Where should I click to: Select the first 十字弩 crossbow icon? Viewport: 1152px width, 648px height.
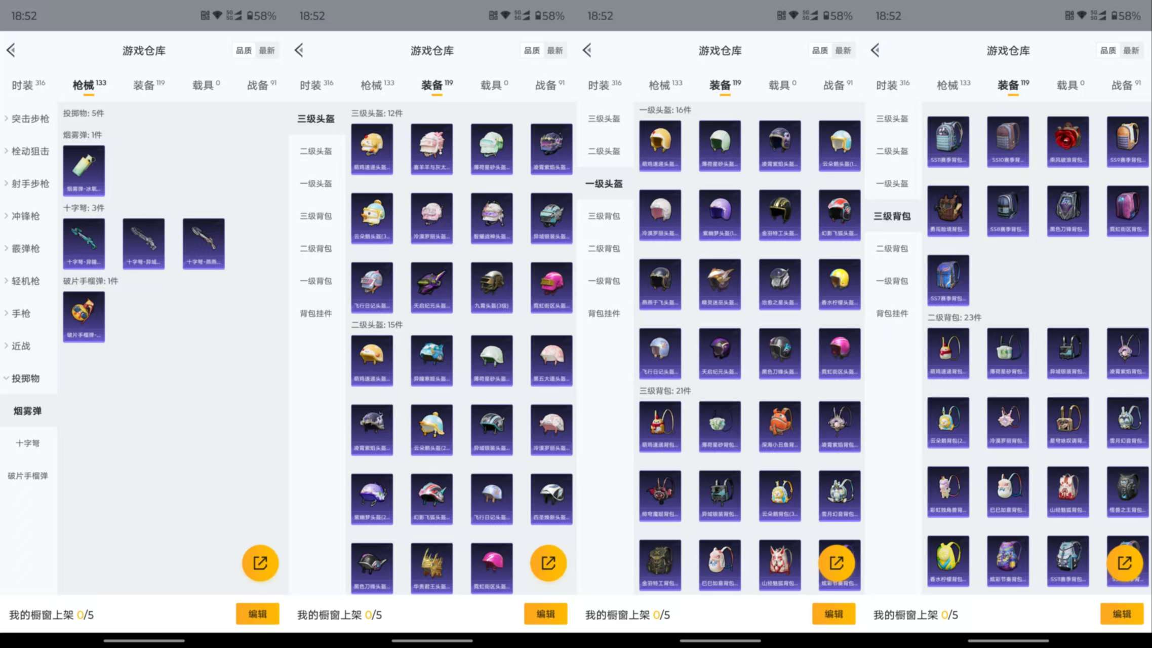coord(84,243)
